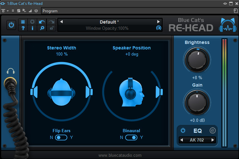This screenshot has width=239, height=159.
Task: Switch to next EQ headphone model after AK 702
Action: tap(213, 140)
